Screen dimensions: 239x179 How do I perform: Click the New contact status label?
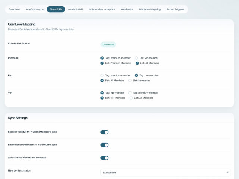[x=19, y=170]
